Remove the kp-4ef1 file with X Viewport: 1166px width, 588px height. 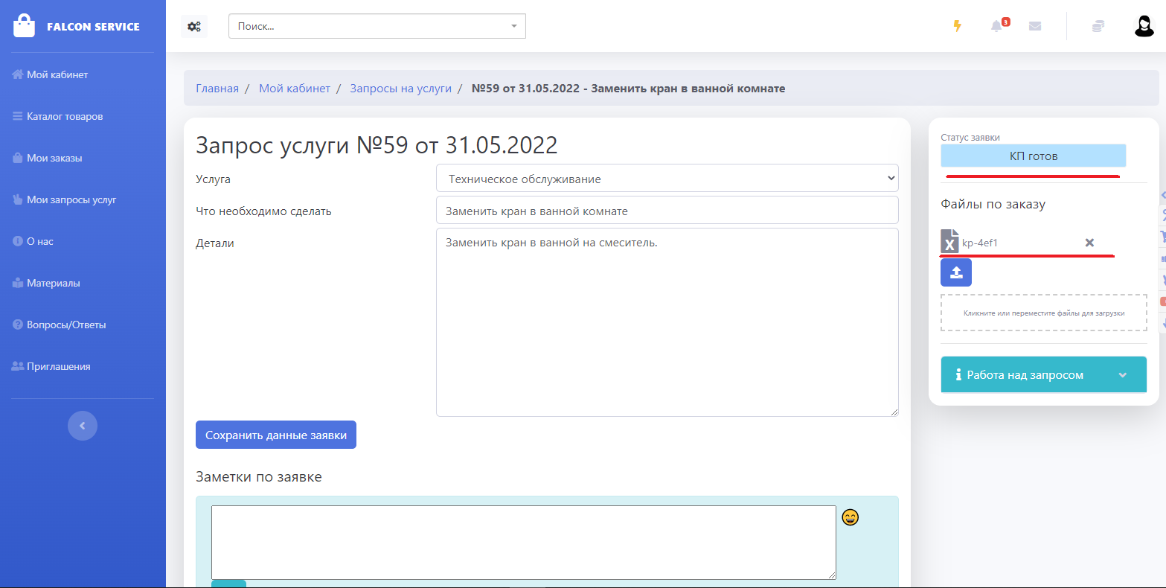click(1089, 243)
